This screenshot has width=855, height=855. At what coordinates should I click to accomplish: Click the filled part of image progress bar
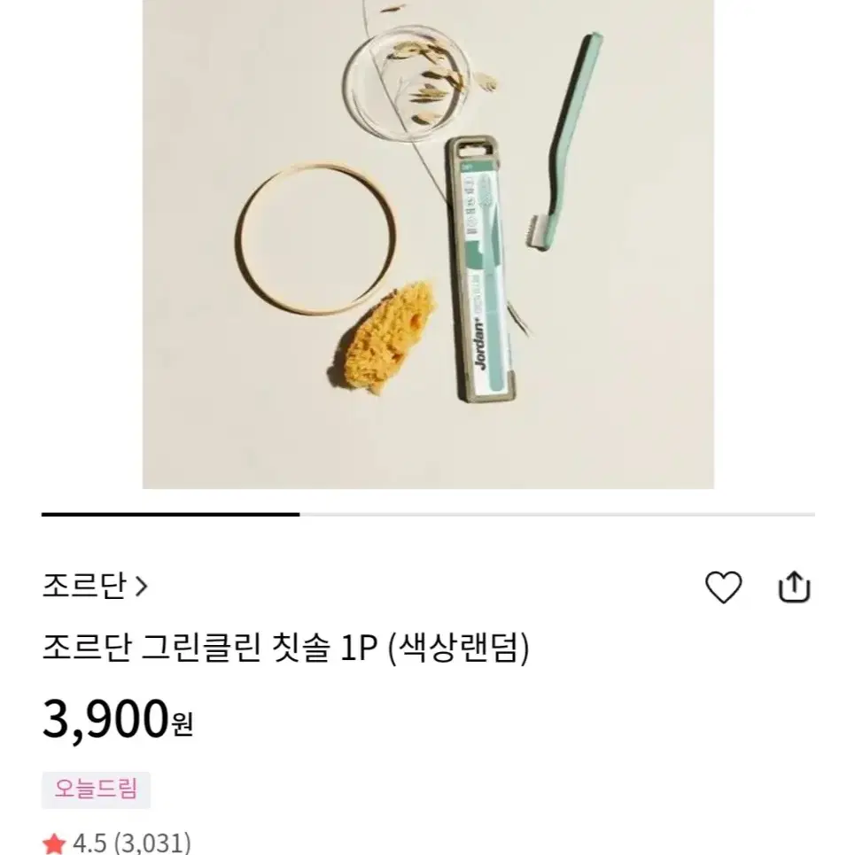click(171, 514)
